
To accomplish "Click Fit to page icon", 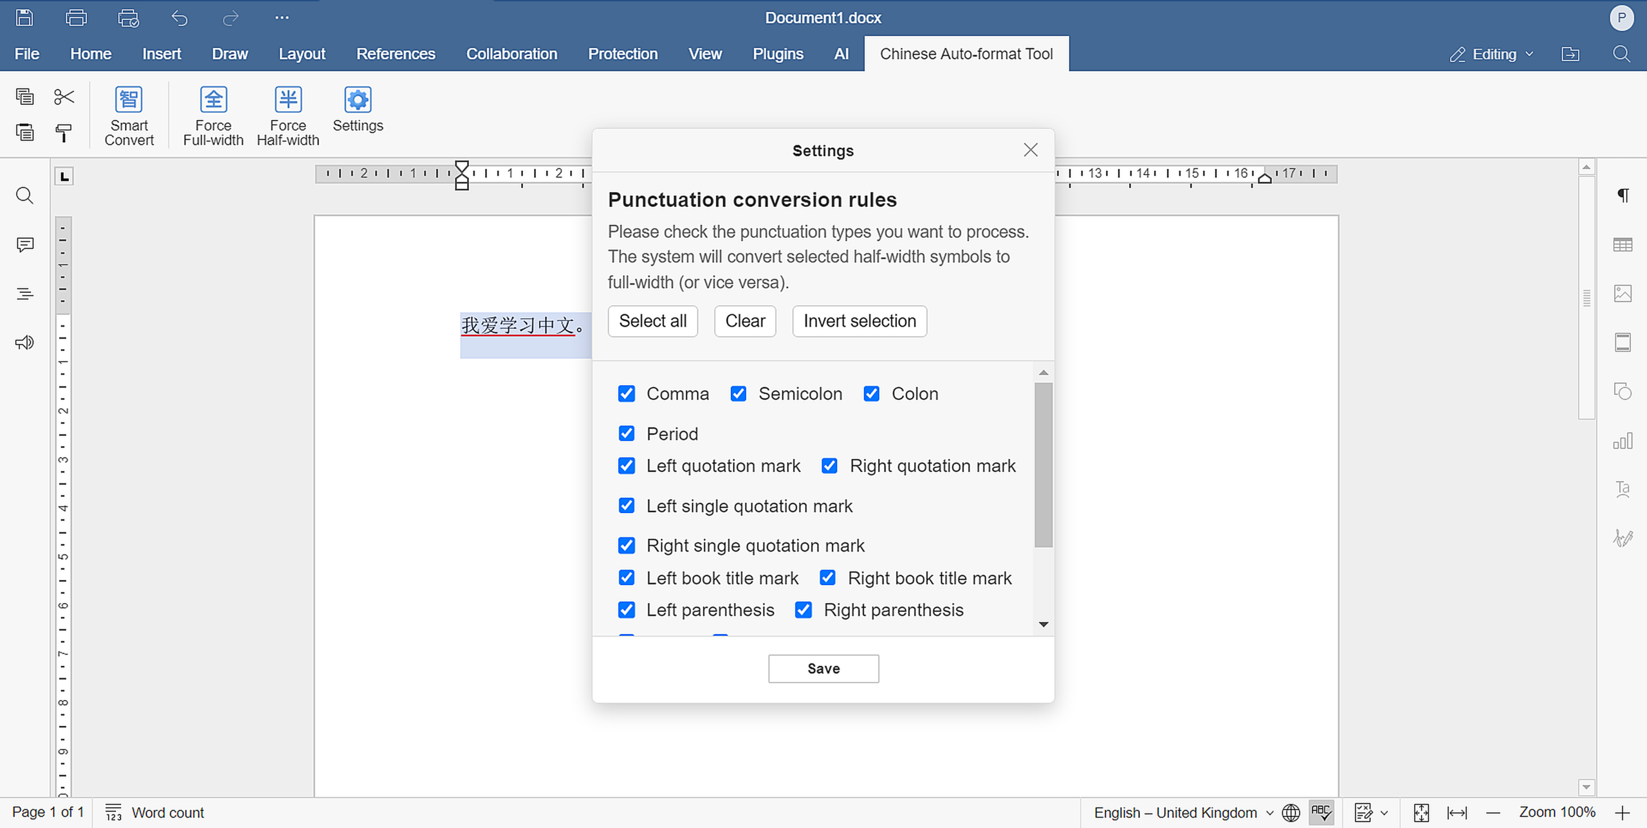I will pos(1421,813).
